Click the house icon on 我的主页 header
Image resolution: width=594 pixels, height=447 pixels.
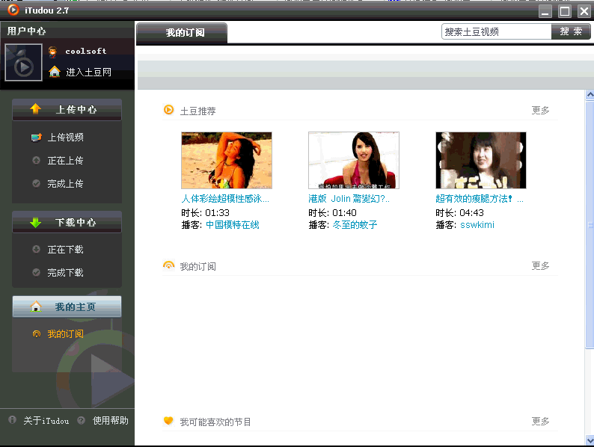point(36,306)
